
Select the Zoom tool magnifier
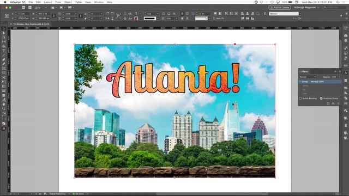[4, 108]
